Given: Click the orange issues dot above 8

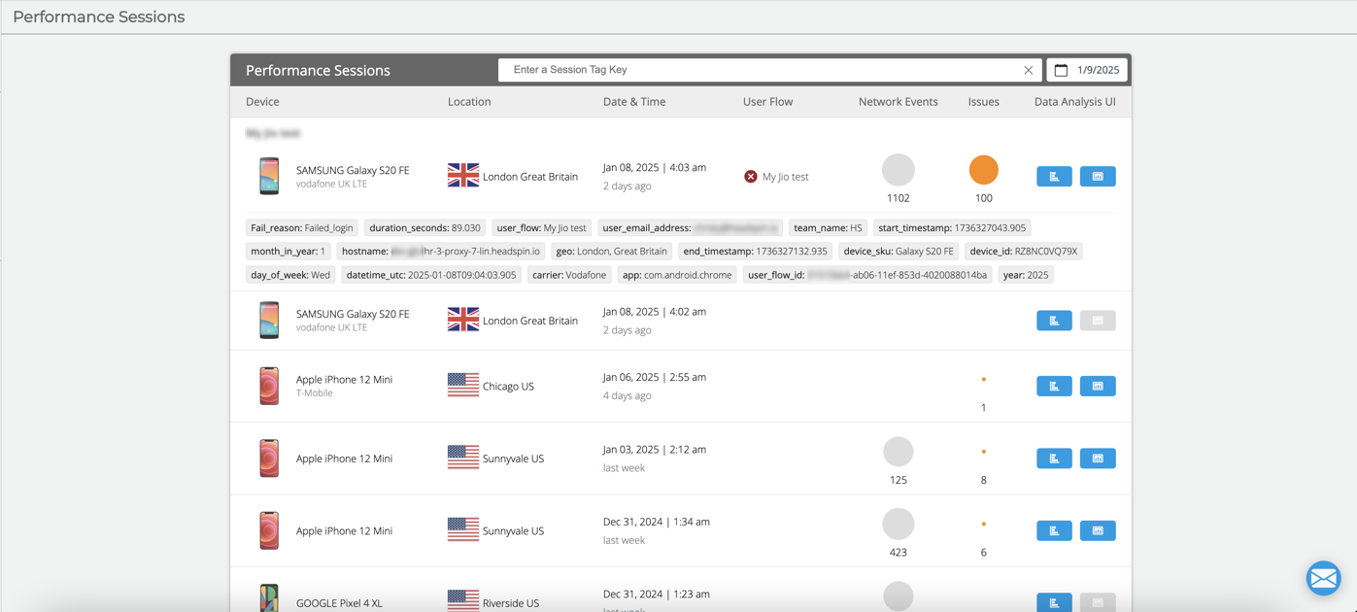Looking at the screenshot, I should (984, 452).
